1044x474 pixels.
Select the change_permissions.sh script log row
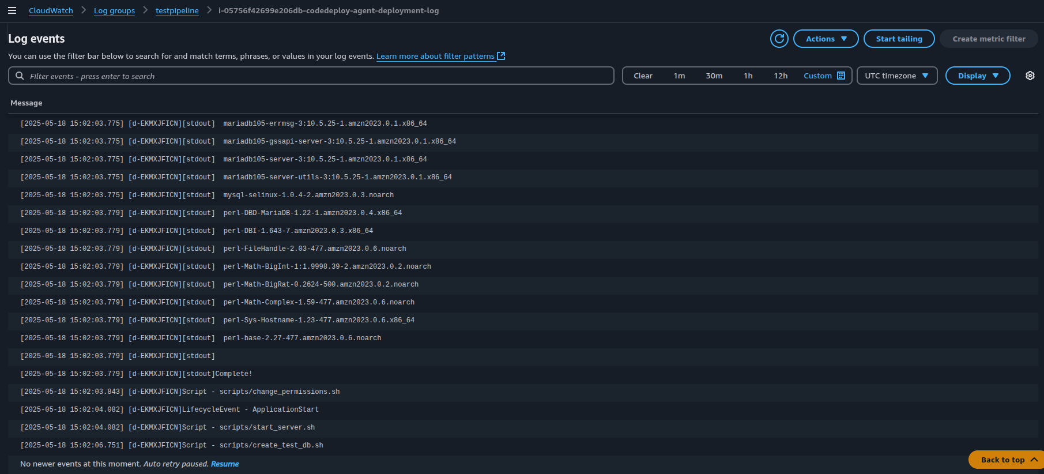click(x=523, y=392)
